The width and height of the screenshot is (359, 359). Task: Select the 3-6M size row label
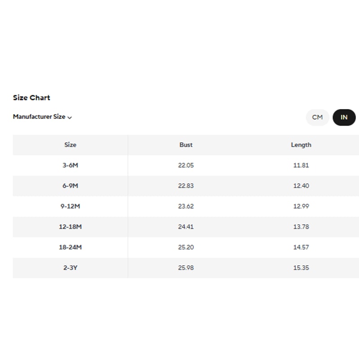click(x=70, y=165)
